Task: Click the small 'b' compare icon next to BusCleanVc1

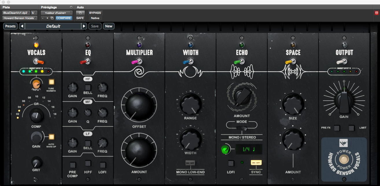Action: click(x=34, y=13)
